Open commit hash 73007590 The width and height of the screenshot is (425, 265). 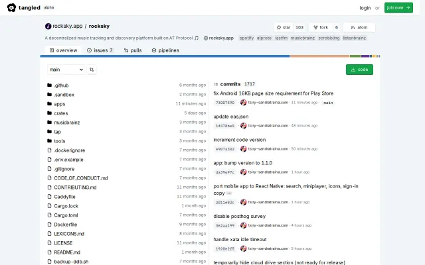tap(225, 103)
